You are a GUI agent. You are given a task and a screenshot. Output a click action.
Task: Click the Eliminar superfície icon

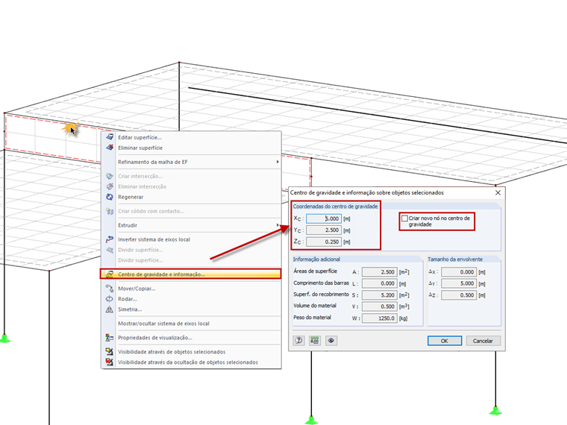click(110, 148)
